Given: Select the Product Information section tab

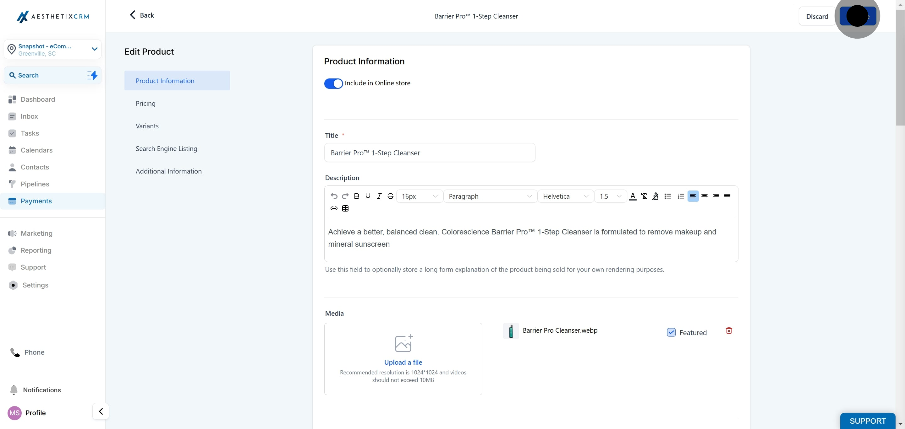Looking at the screenshot, I should [177, 81].
